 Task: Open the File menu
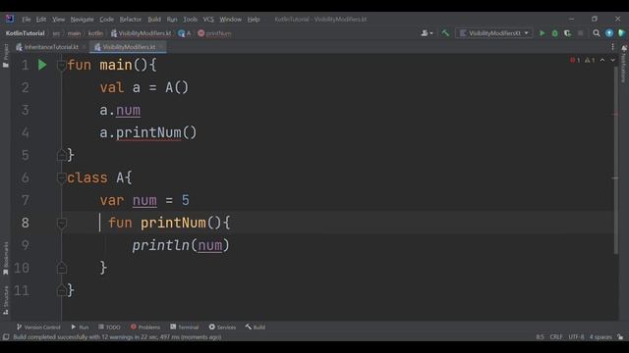[27, 20]
